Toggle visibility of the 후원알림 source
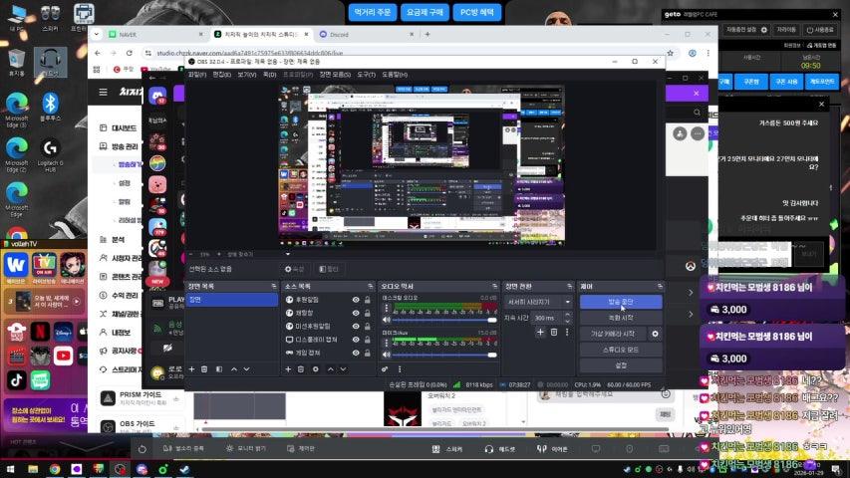Screen dimensions: 850x478 point(355,300)
